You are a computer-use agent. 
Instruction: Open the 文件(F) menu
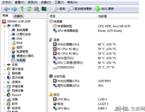click(x=7, y=2)
